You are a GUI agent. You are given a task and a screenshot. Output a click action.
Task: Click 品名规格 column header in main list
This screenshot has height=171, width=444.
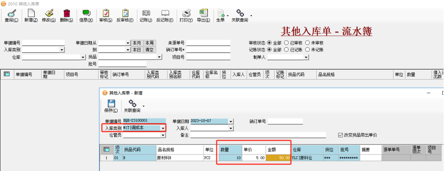355,74
